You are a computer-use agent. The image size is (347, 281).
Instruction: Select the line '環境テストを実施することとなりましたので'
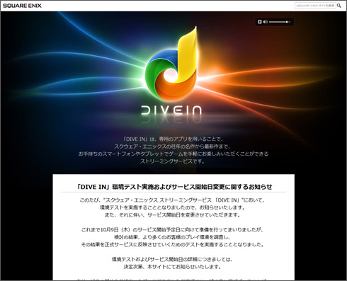tap(172, 207)
